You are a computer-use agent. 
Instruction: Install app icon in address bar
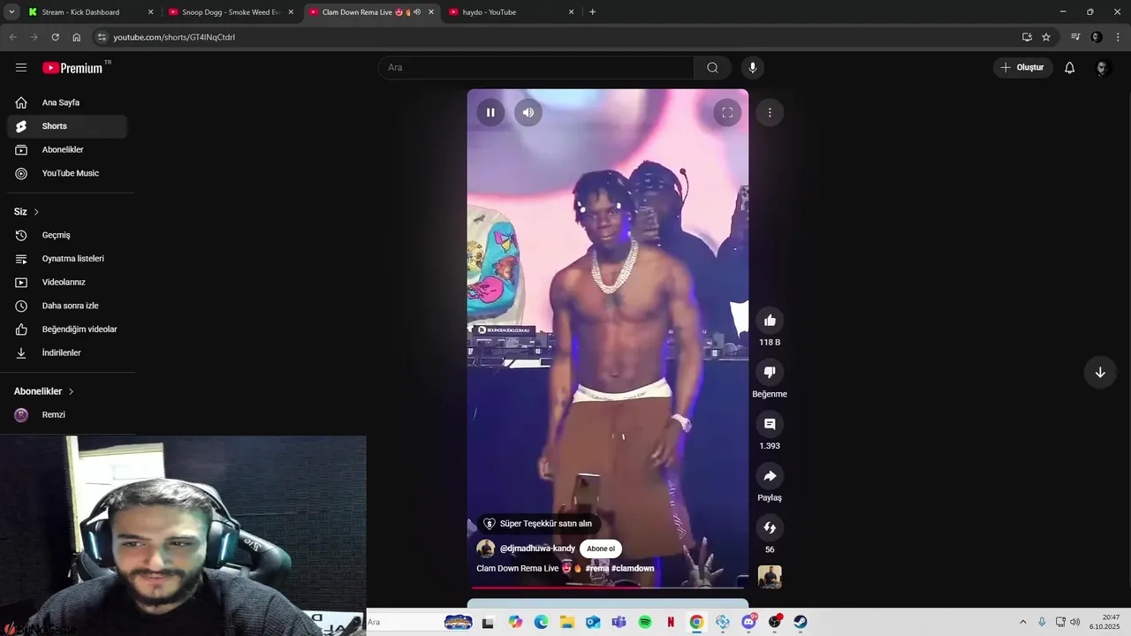[x=1027, y=37]
